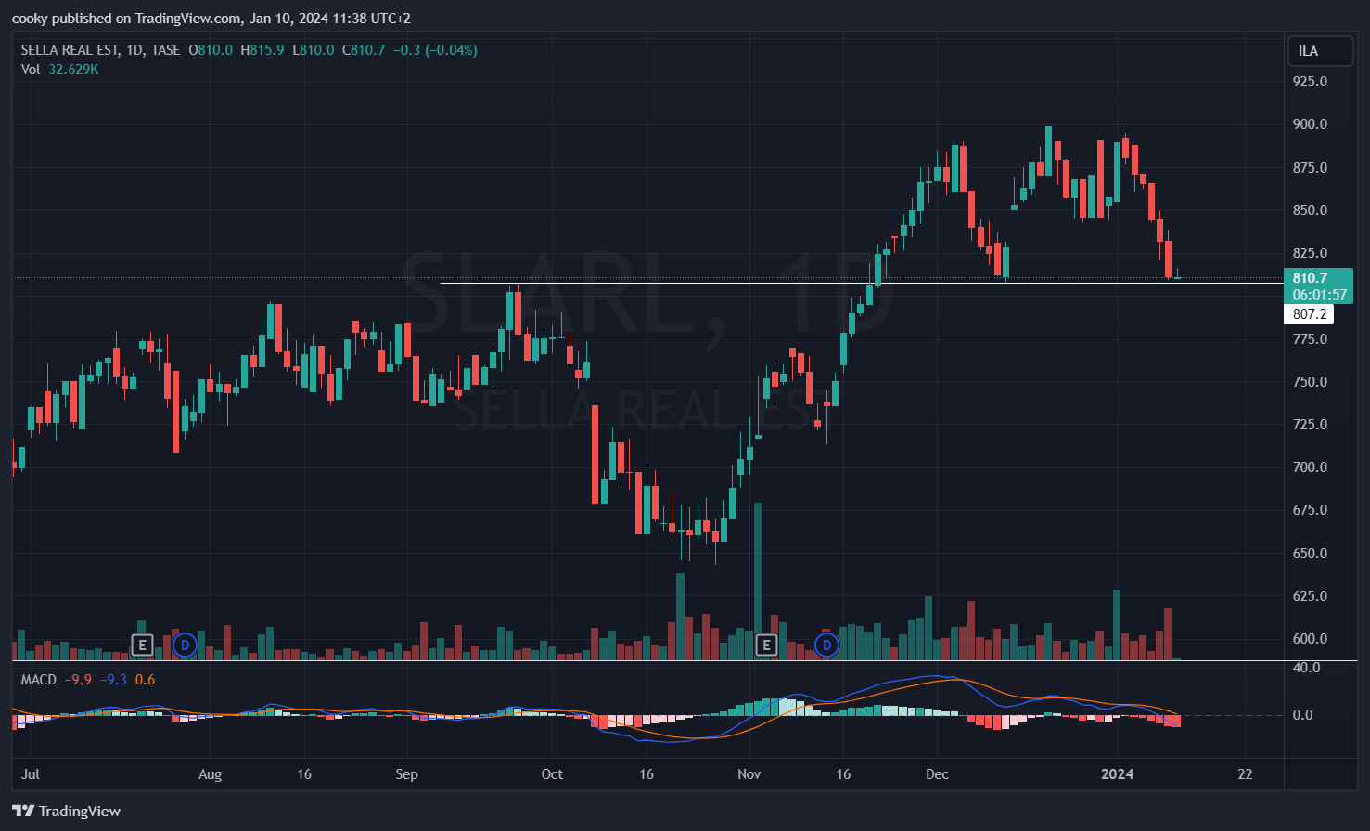Click the MACD histogram value −9.9
The height and width of the screenshot is (831, 1370).
pos(78,680)
